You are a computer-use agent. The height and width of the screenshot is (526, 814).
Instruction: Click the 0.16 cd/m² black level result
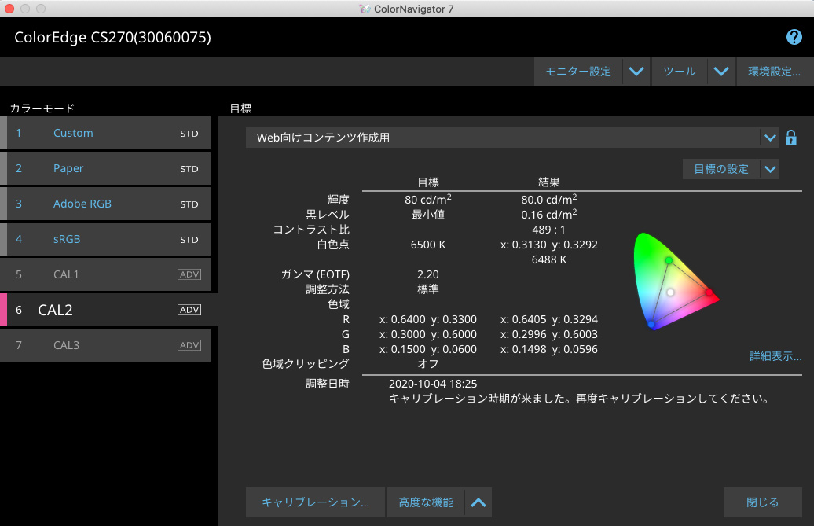point(549,215)
